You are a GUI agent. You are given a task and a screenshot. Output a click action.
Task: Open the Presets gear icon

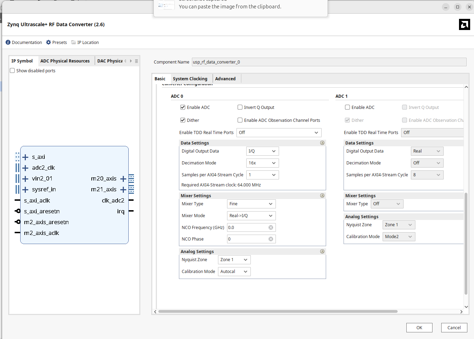[x=48, y=42]
